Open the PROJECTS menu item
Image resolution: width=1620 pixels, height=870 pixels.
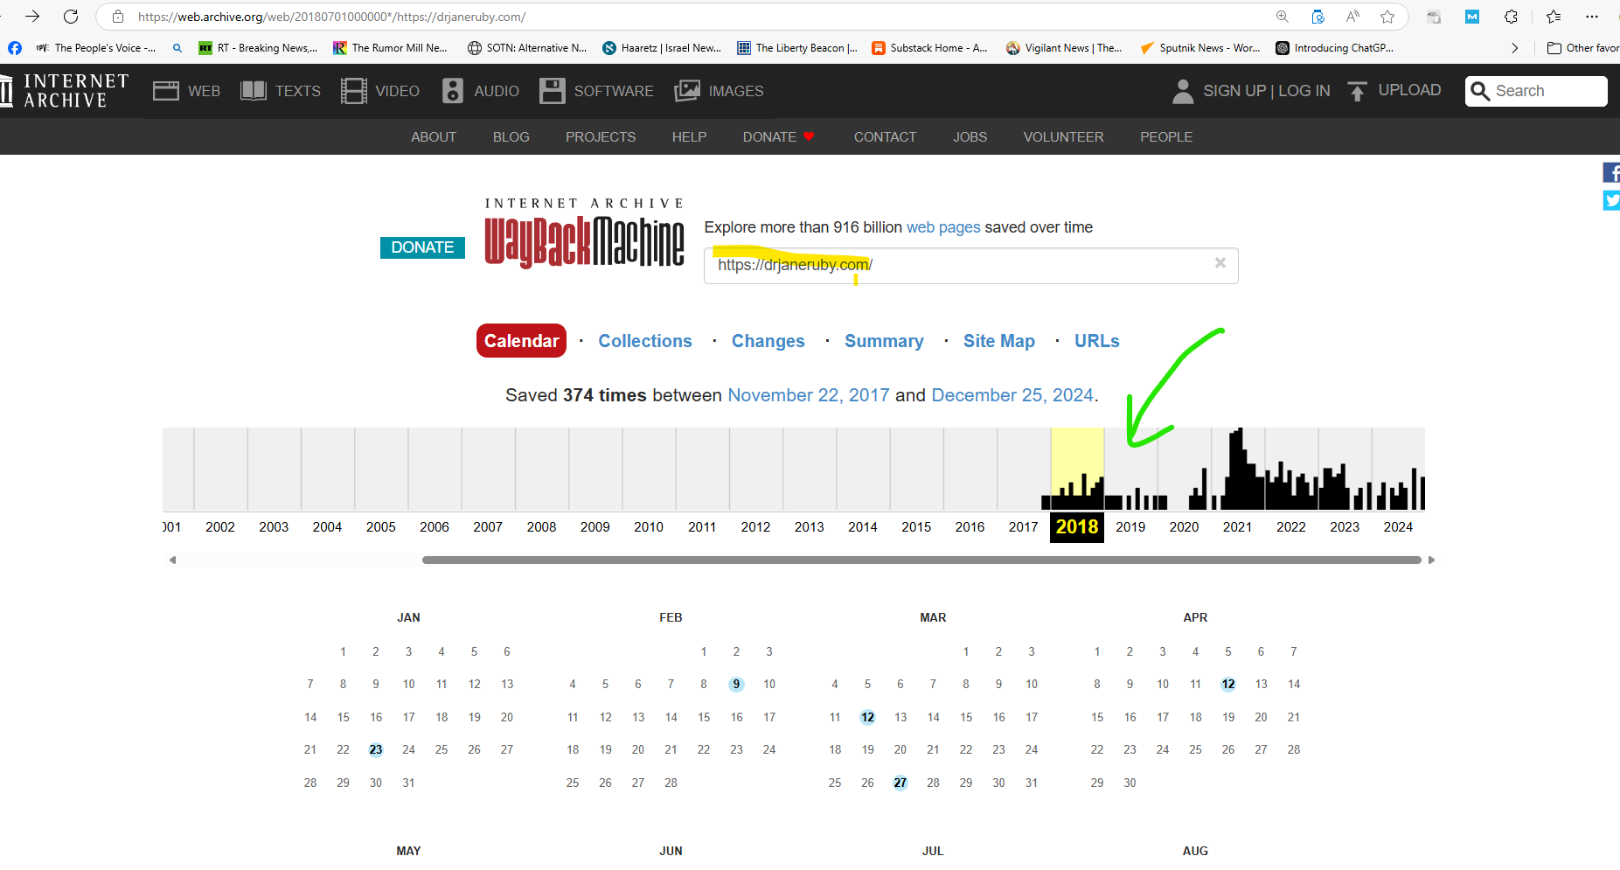tap(601, 137)
